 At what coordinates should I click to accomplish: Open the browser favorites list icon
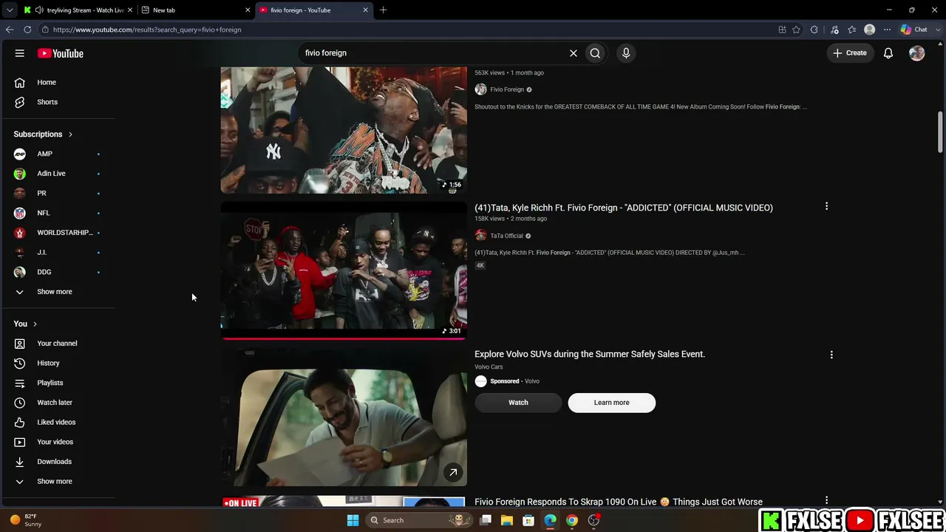click(x=852, y=30)
